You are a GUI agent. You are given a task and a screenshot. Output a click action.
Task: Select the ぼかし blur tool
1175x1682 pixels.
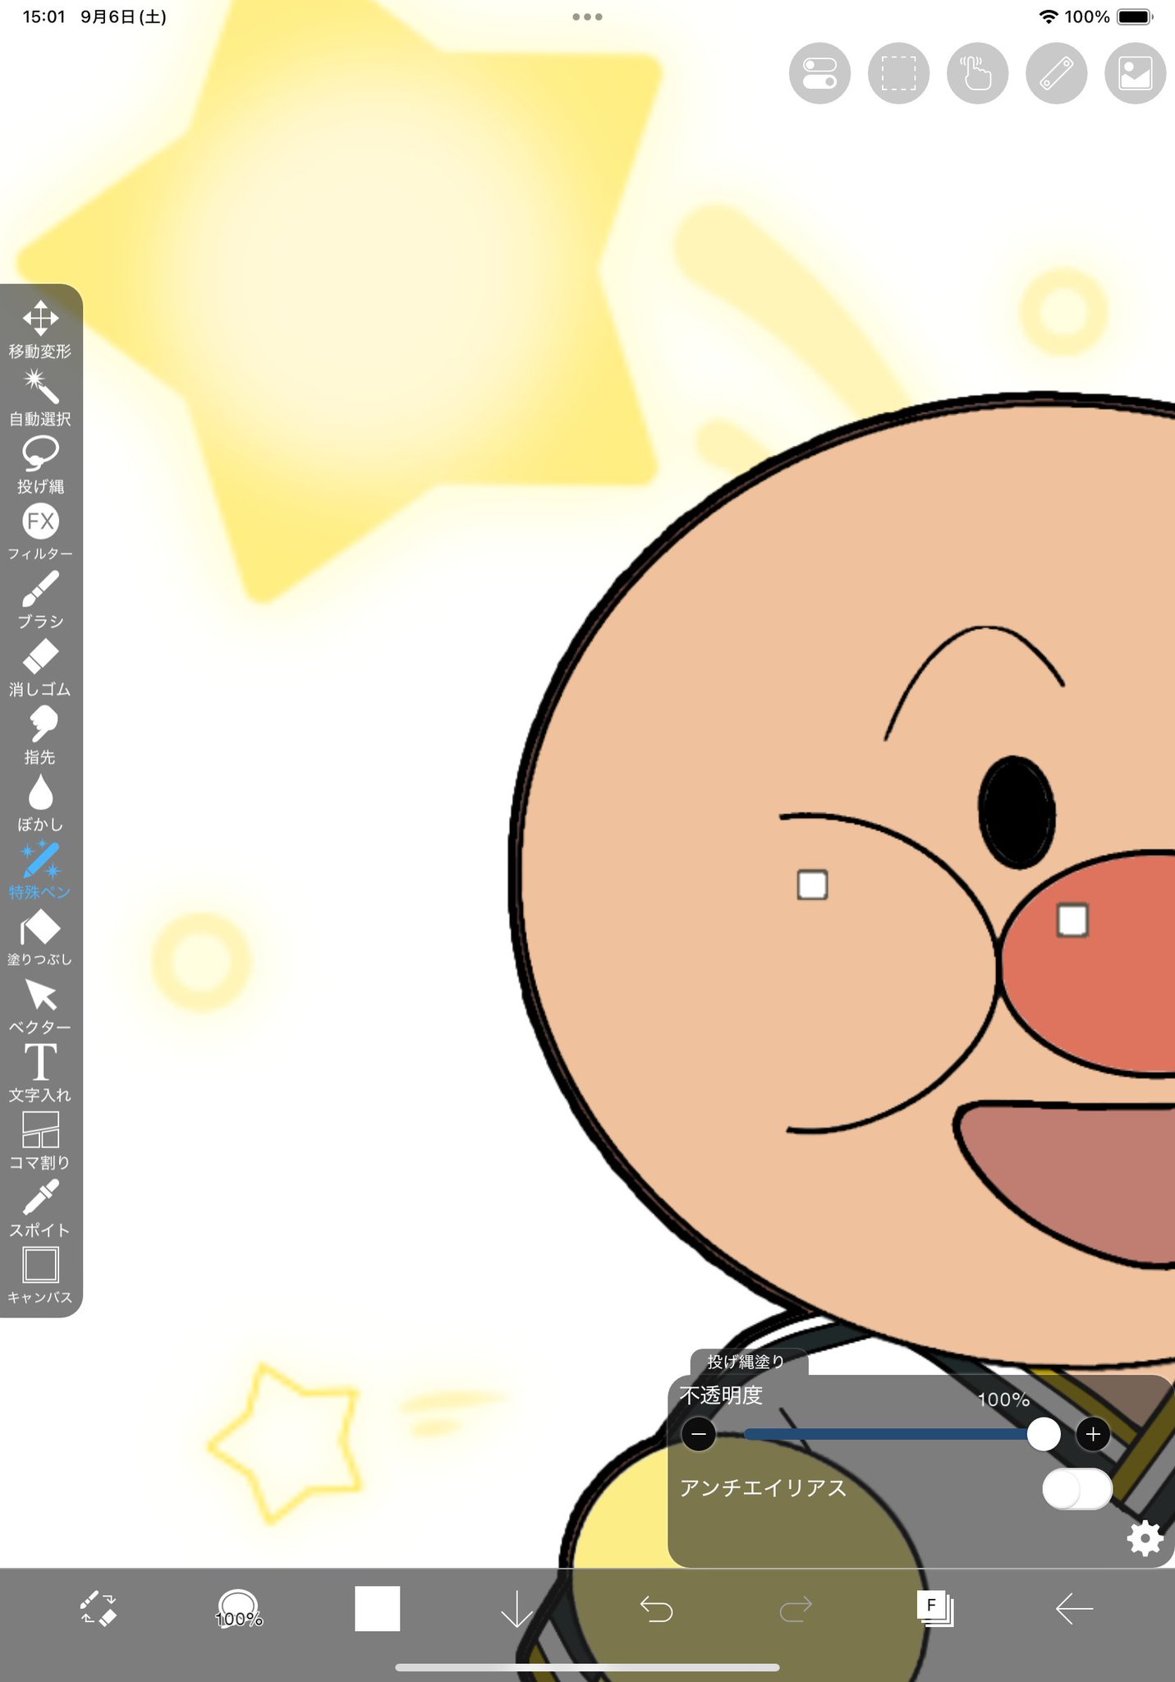[x=40, y=803]
